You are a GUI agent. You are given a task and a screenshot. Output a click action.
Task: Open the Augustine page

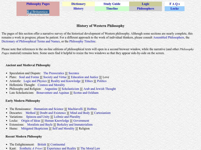[51, 89]
